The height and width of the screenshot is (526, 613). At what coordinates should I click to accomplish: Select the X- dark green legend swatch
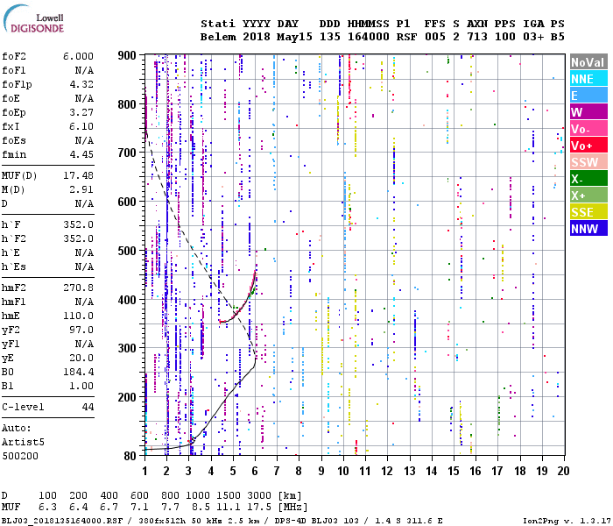pos(588,179)
